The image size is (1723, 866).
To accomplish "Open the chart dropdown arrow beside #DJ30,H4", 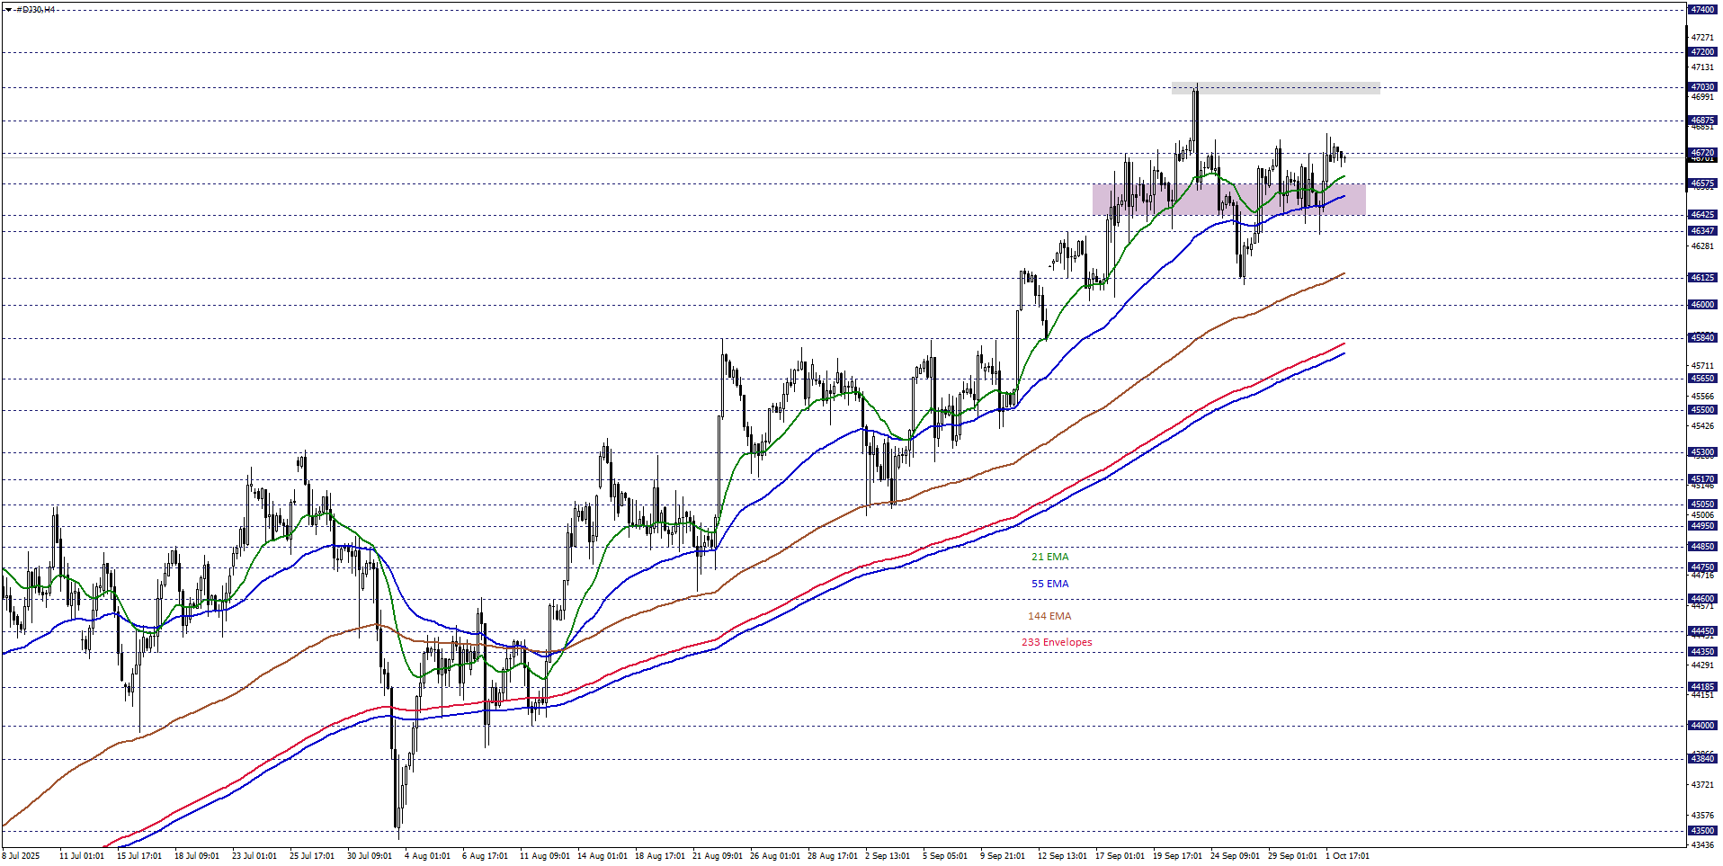I will (x=8, y=10).
